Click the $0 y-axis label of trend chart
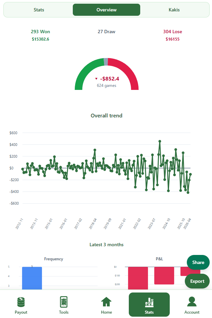 tap(11, 168)
